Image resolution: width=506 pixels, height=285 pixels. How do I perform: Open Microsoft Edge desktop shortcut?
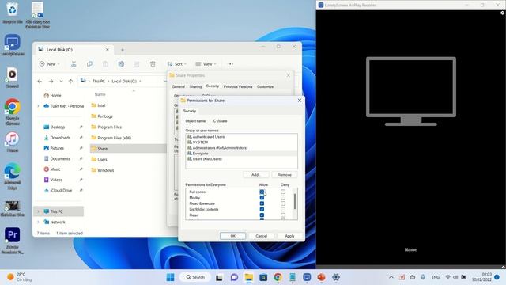(x=13, y=176)
